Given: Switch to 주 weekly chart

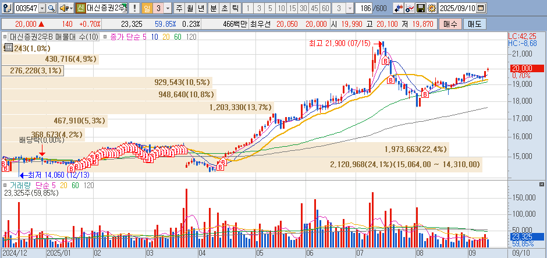Looking at the screenshot, I should [179, 8].
